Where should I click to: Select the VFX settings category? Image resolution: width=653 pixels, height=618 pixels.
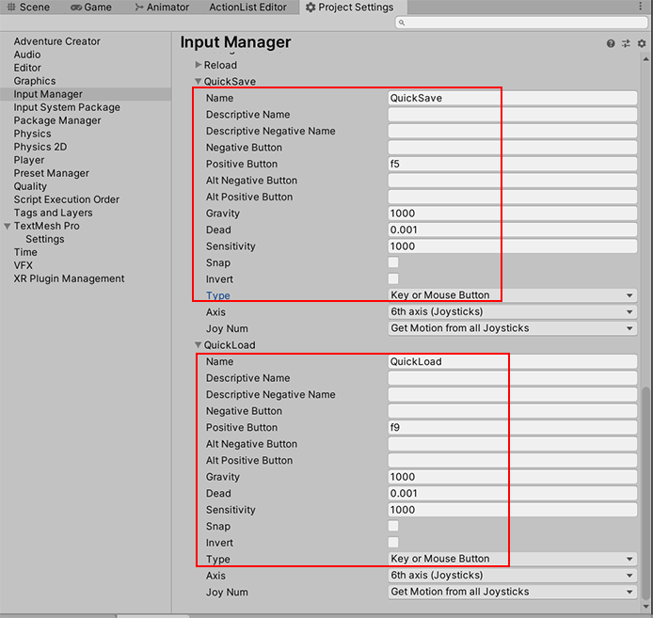click(x=23, y=265)
